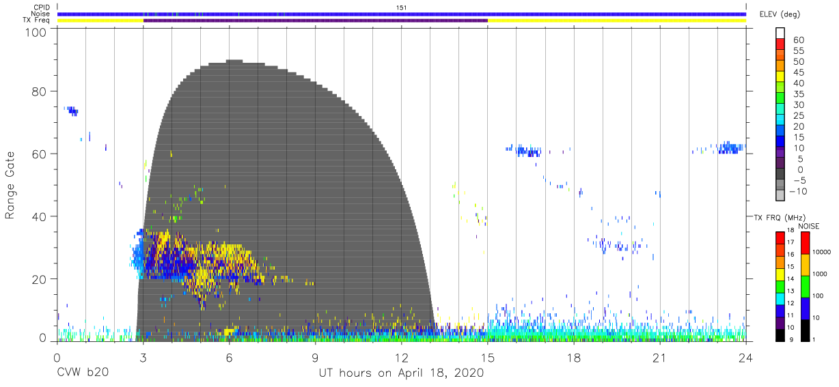Click the '10000' label on NOISE legend
839x387 pixels.
(x=821, y=252)
